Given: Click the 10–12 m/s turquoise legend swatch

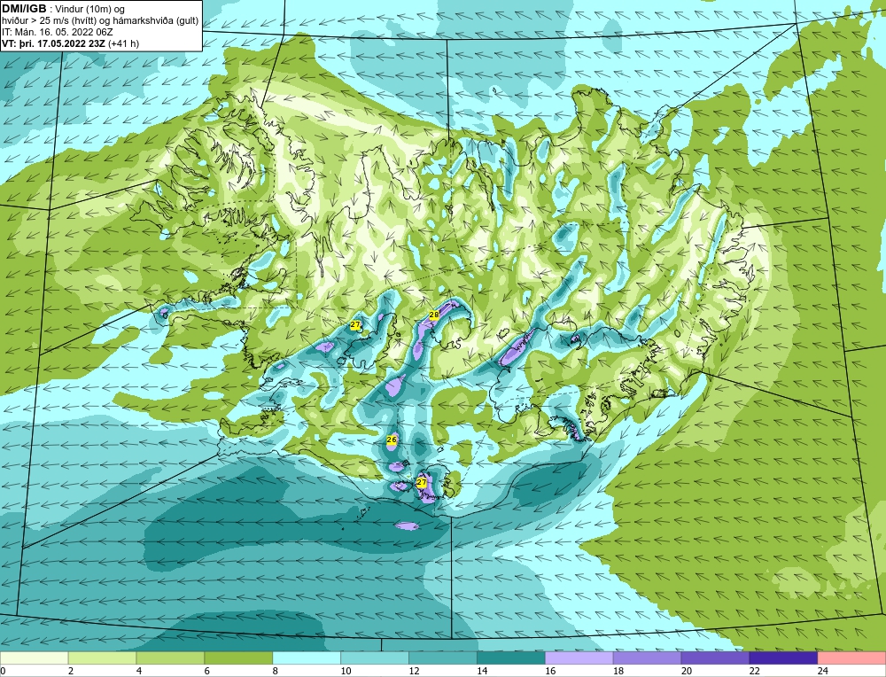Looking at the screenshot, I should click(x=375, y=658).
